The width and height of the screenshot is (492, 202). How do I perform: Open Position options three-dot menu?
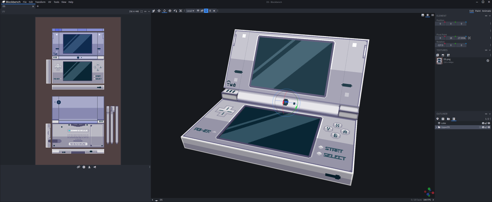[x=490, y=24]
